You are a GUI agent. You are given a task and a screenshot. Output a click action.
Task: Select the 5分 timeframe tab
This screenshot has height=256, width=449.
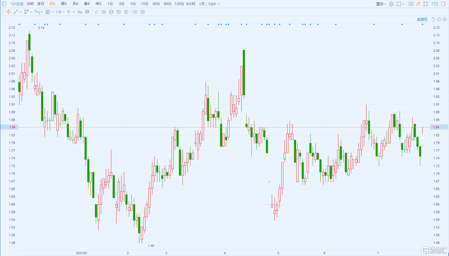click(x=133, y=4)
